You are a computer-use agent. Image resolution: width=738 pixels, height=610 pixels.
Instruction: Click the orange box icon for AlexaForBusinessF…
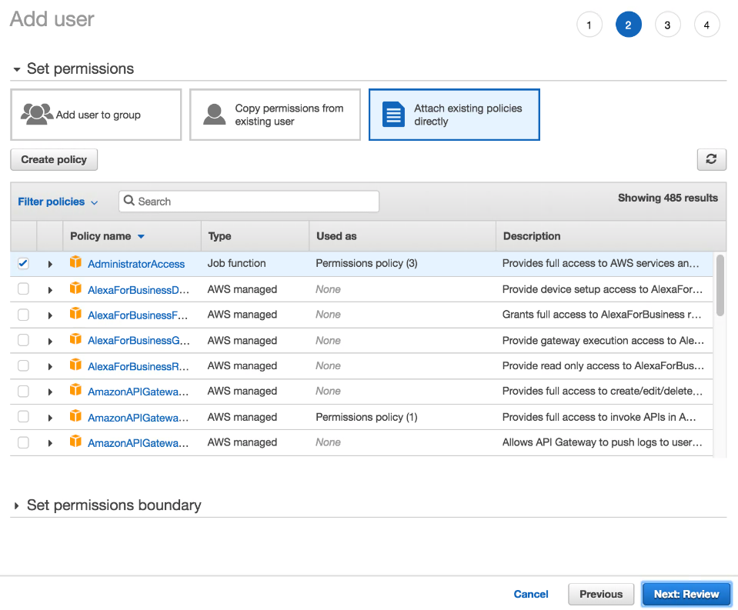click(x=75, y=314)
